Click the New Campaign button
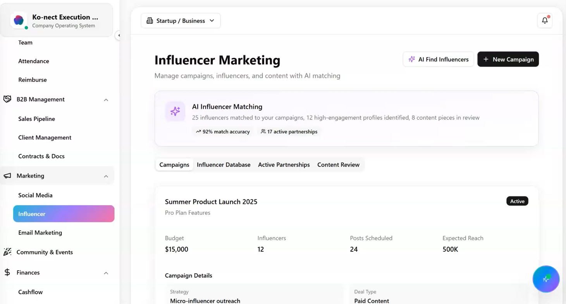This screenshot has height=304, width=566. 508,59
